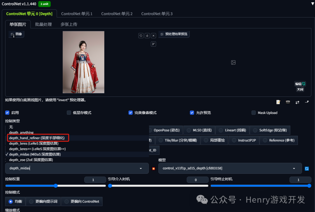Toggle 低显存模式 checkbox on
Image resolution: width=315 pixels, height=212 pixels.
[69, 113]
